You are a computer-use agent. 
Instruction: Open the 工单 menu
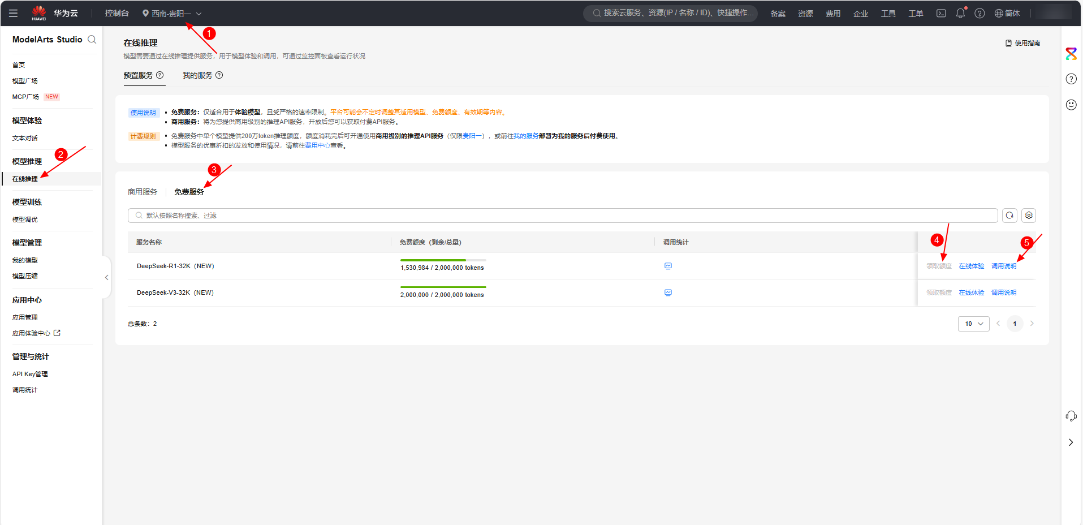[916, 14]
